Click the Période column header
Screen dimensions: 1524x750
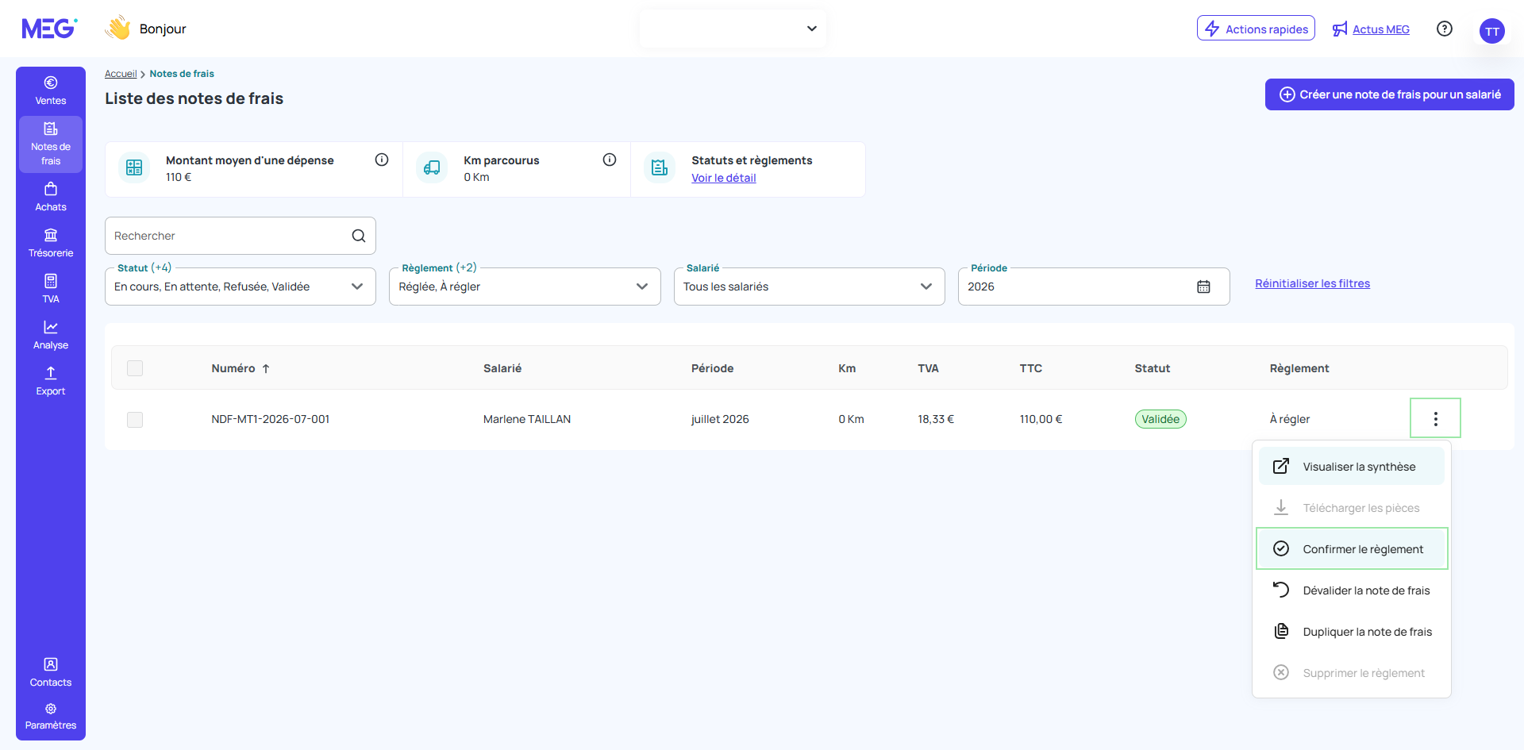(x=712, y=368)
